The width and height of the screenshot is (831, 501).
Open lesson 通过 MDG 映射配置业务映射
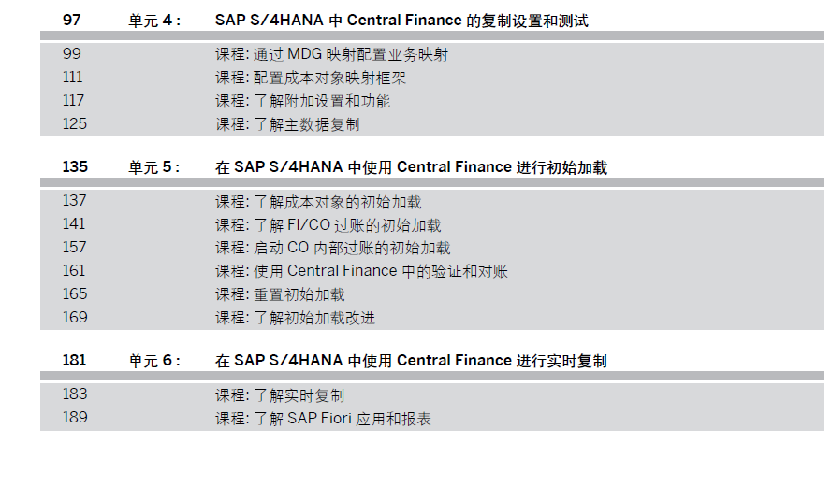point(331,54)
